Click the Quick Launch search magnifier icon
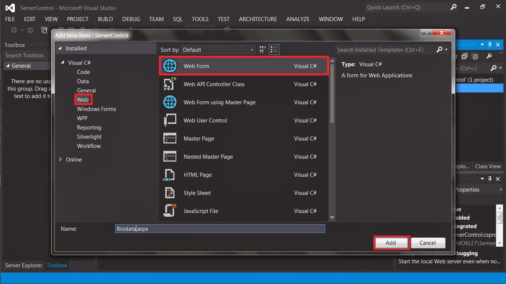The width and height of the screenshot is (506, 284). tap(453, 7)
